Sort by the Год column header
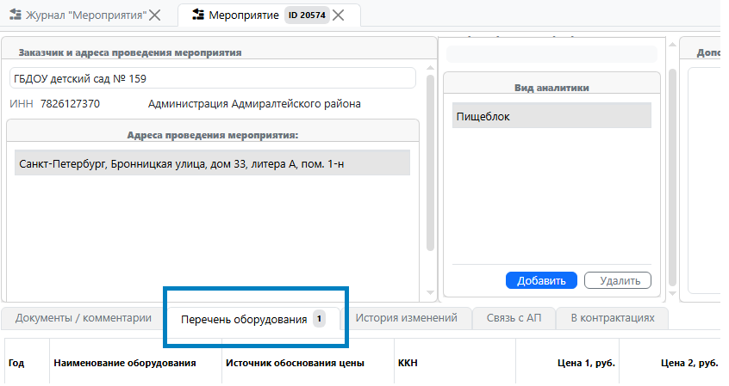729x386 pixels. click(x=16, y=363)
